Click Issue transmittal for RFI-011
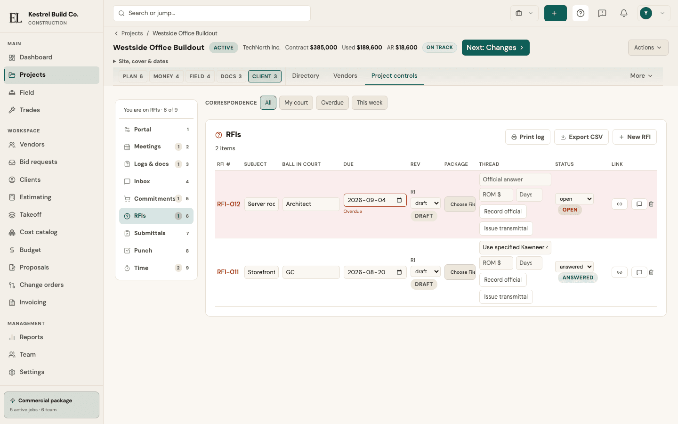This screenshot has width=678, height=424. click(x=506, y=297)
